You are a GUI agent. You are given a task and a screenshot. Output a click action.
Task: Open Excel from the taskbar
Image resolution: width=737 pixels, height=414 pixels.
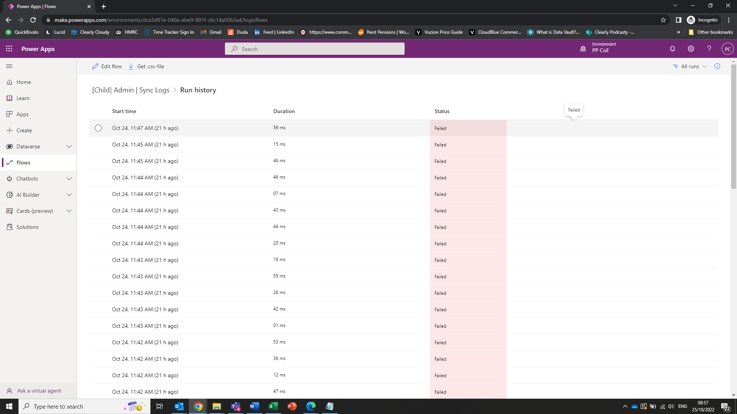click(273, 406)
